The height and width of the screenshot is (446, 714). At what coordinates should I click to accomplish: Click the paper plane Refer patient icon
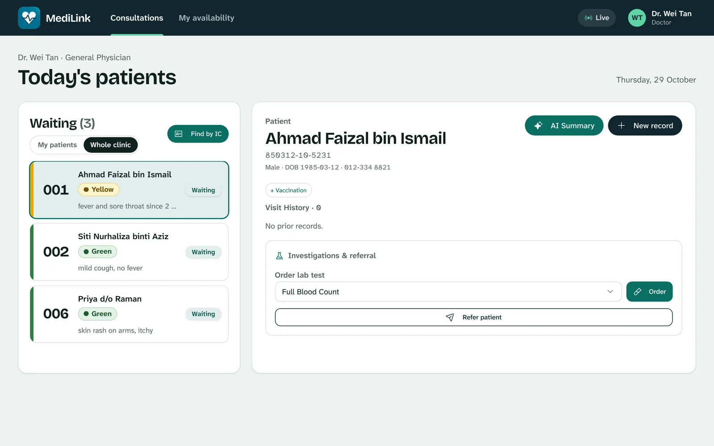click(x=450, y=317)
